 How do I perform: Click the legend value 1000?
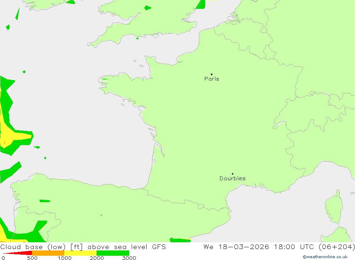tap(65, 258)
